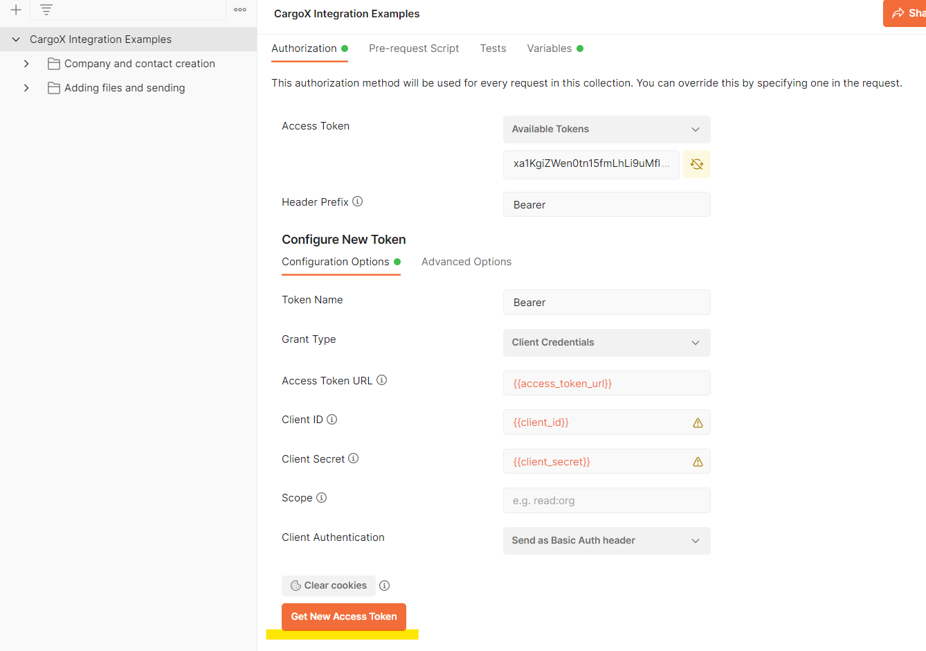Show info for Access Token URL
The height and width of the screenshot is (651, 926).
tap(382, 380)
